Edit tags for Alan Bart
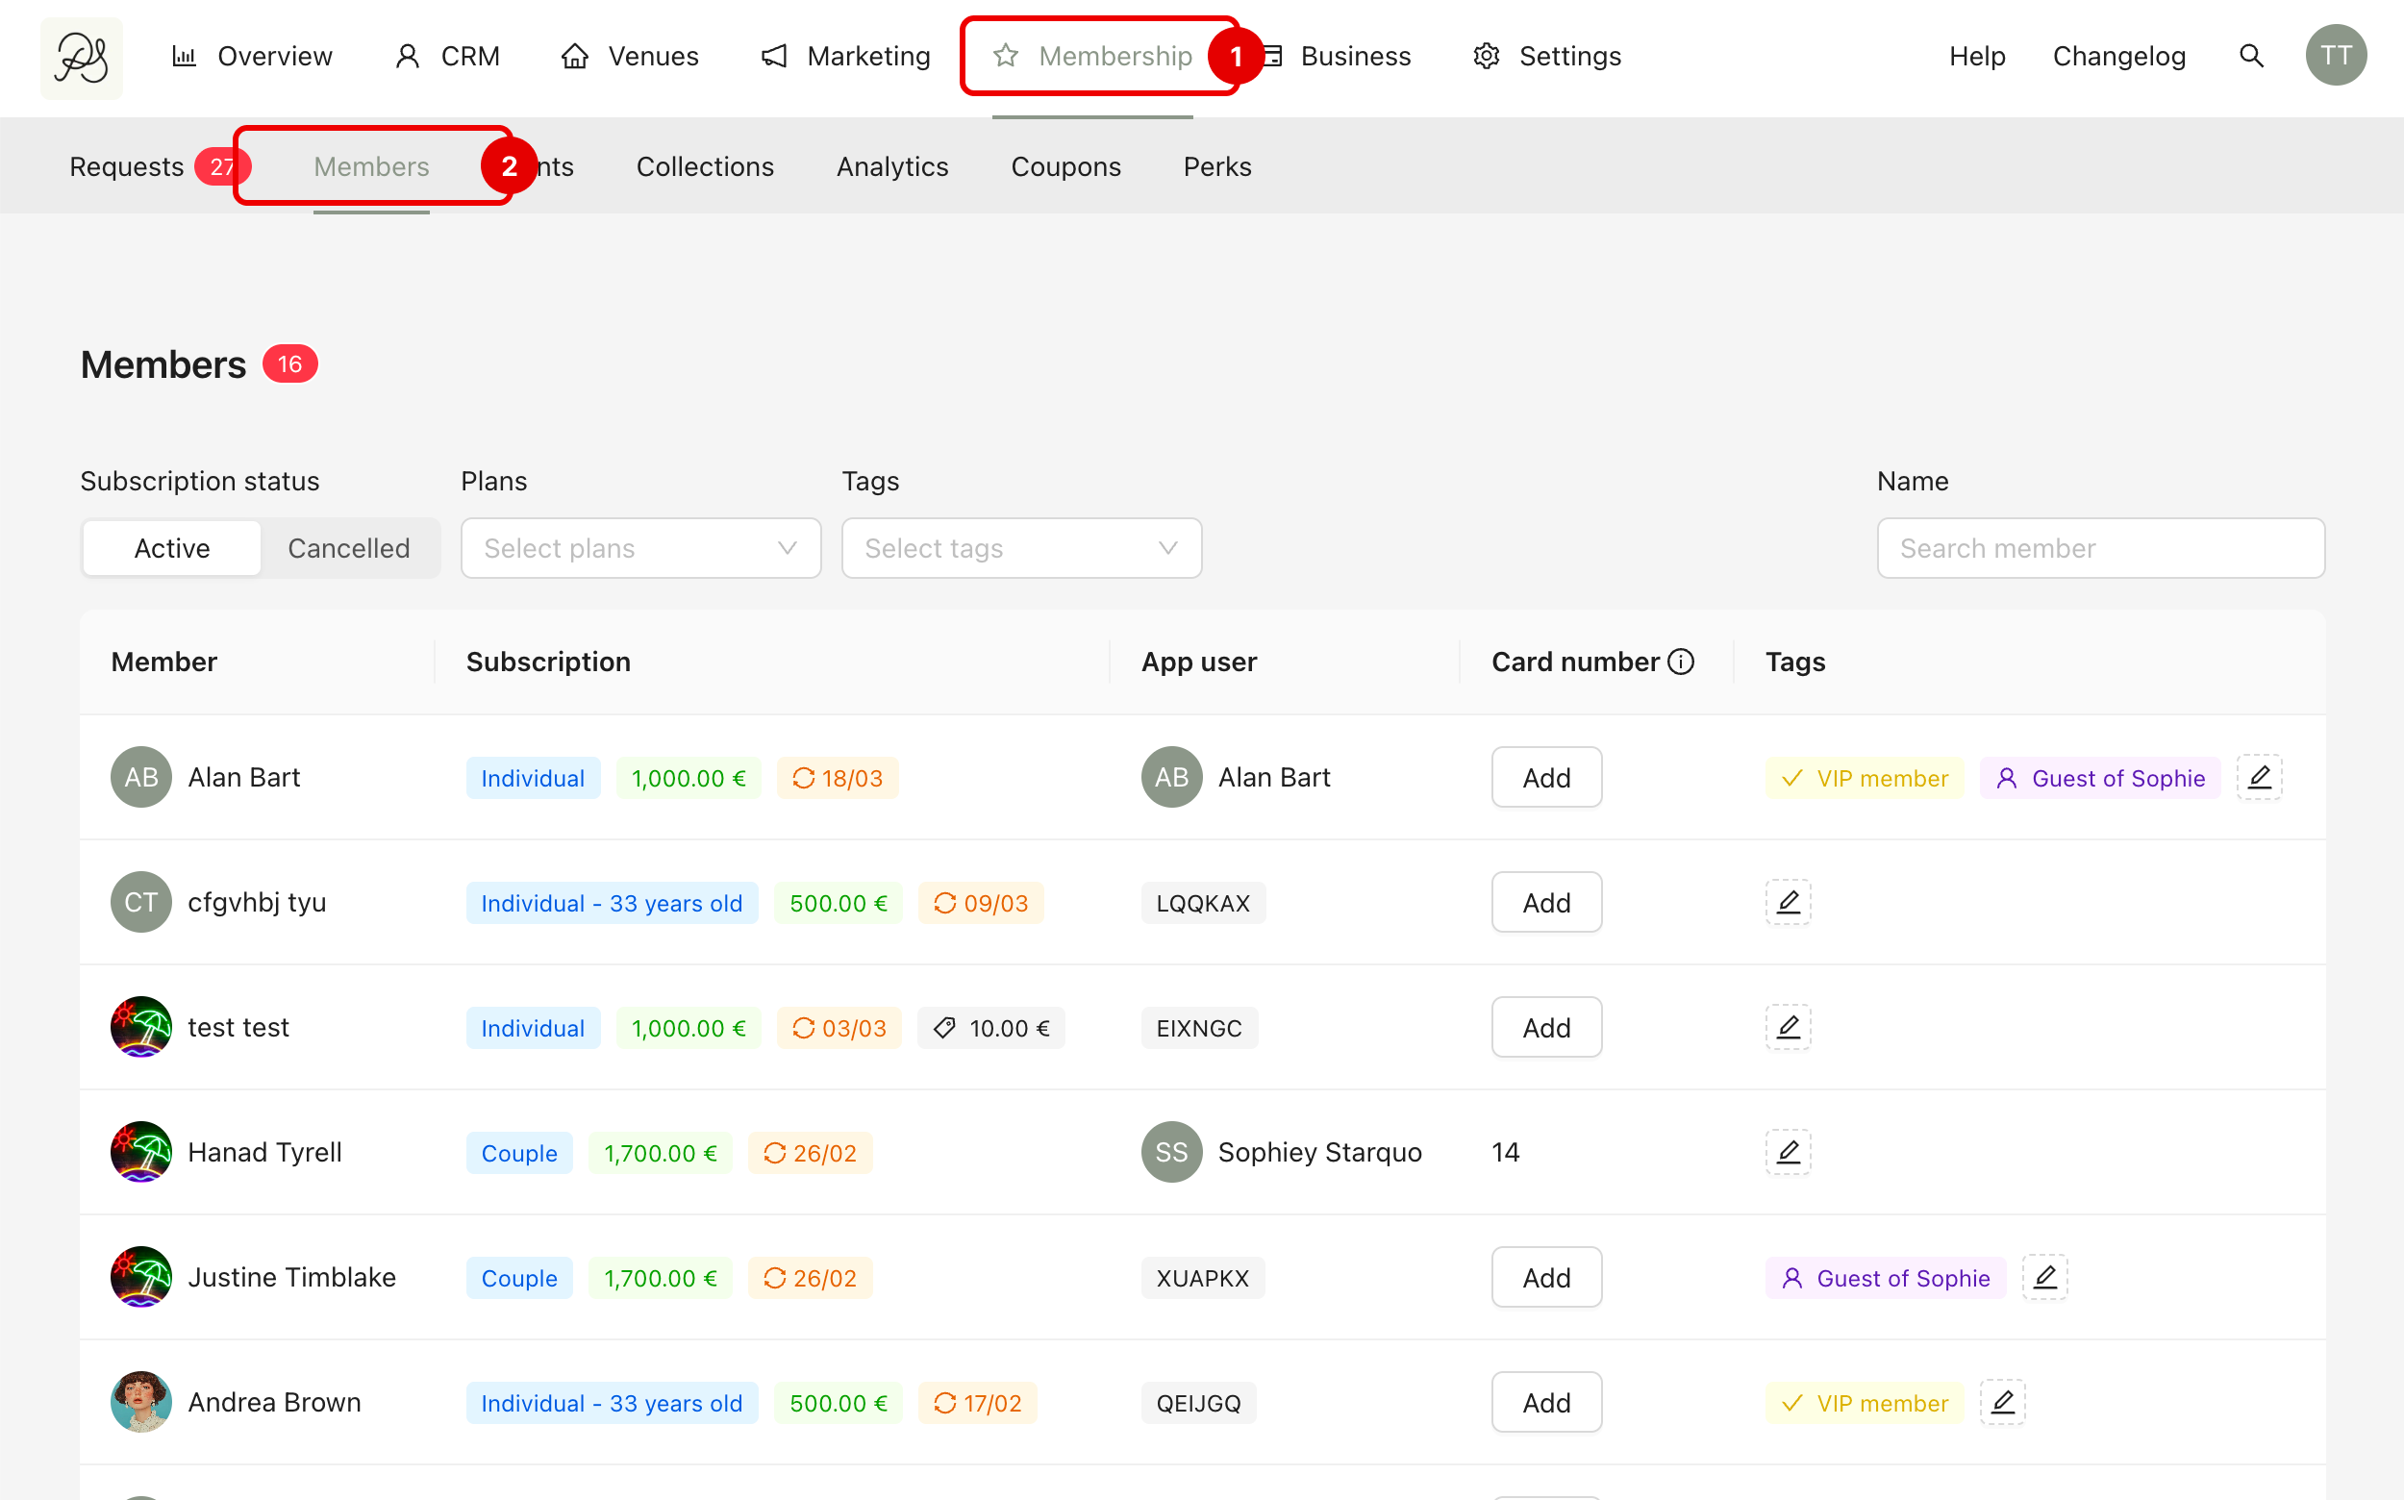This screenshot has width=2404, height=1500. pos(2259,778)
